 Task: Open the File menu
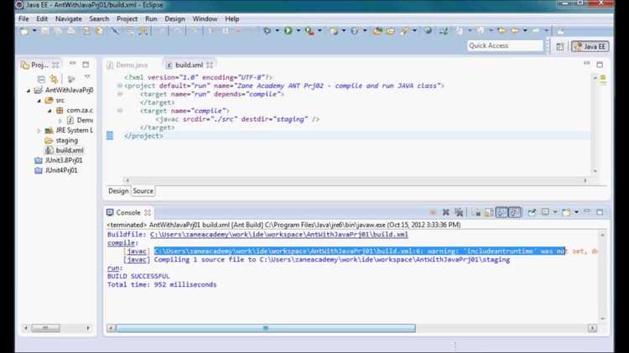[23, 18]
